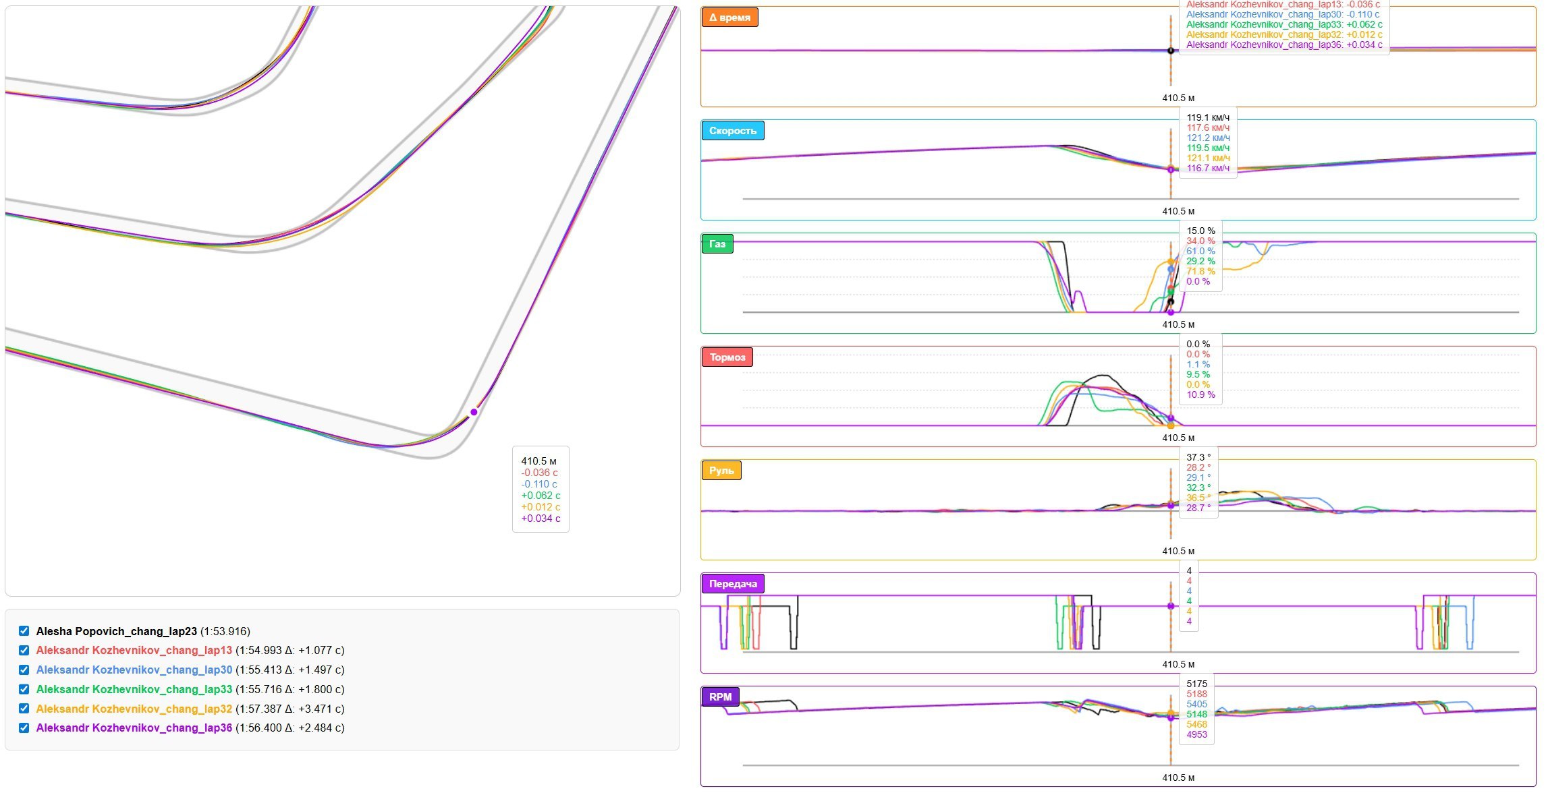
Task: Click the -0.036 с value in the track map tooltip
Action: [x=539, y=473]
